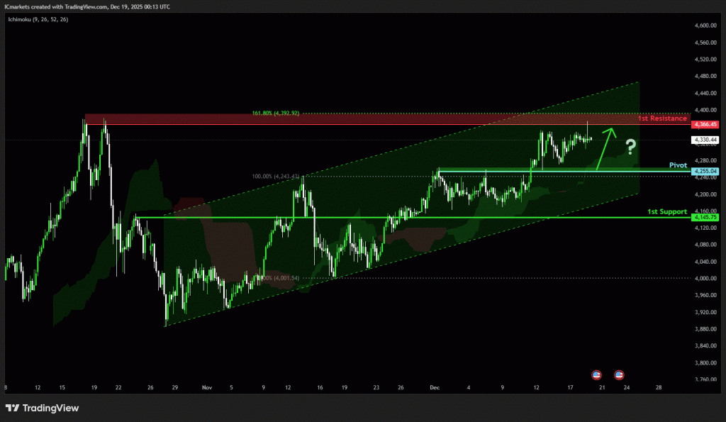Click the white 4,330.44 current price tag

pos(705,140)
